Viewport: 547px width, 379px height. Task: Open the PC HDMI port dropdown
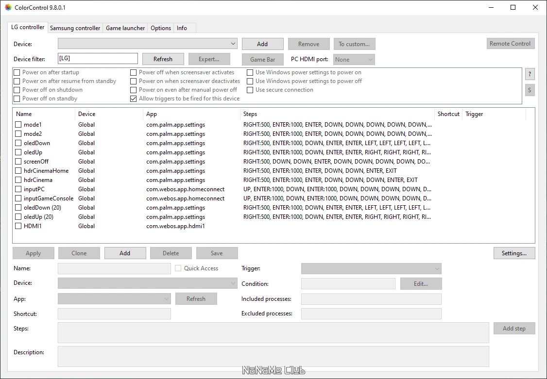point(354,60)
